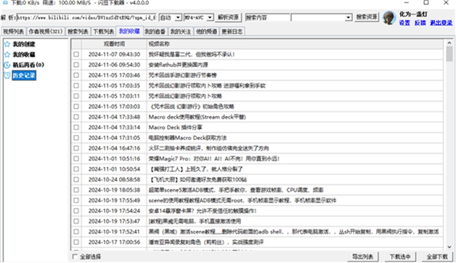
Task: Switch to the 下载列表 tab
Action: [103, 31]
